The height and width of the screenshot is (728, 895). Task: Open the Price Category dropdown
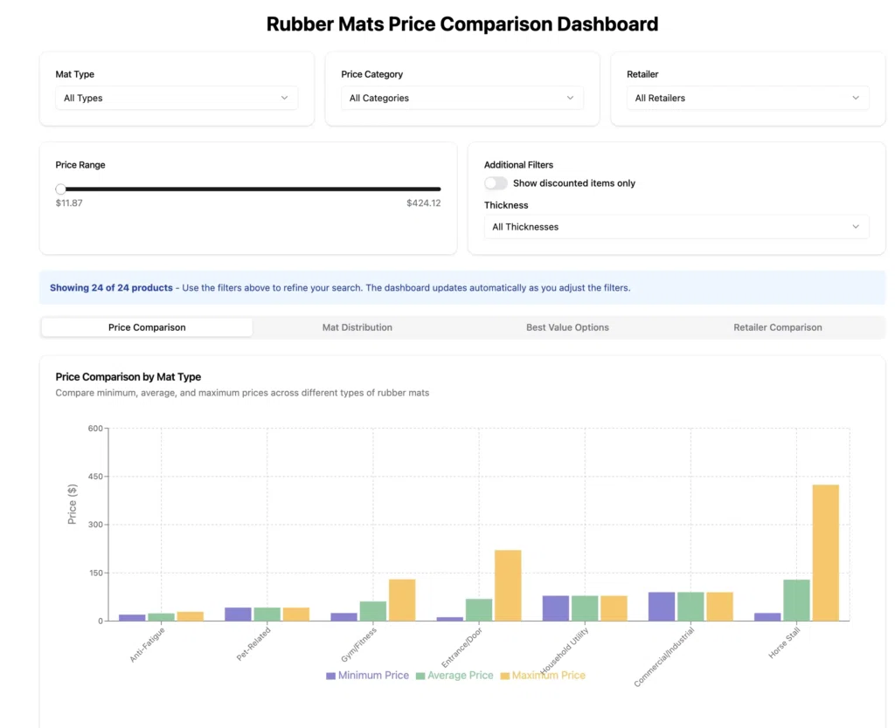pyautogui.click(x=462, y=98)
